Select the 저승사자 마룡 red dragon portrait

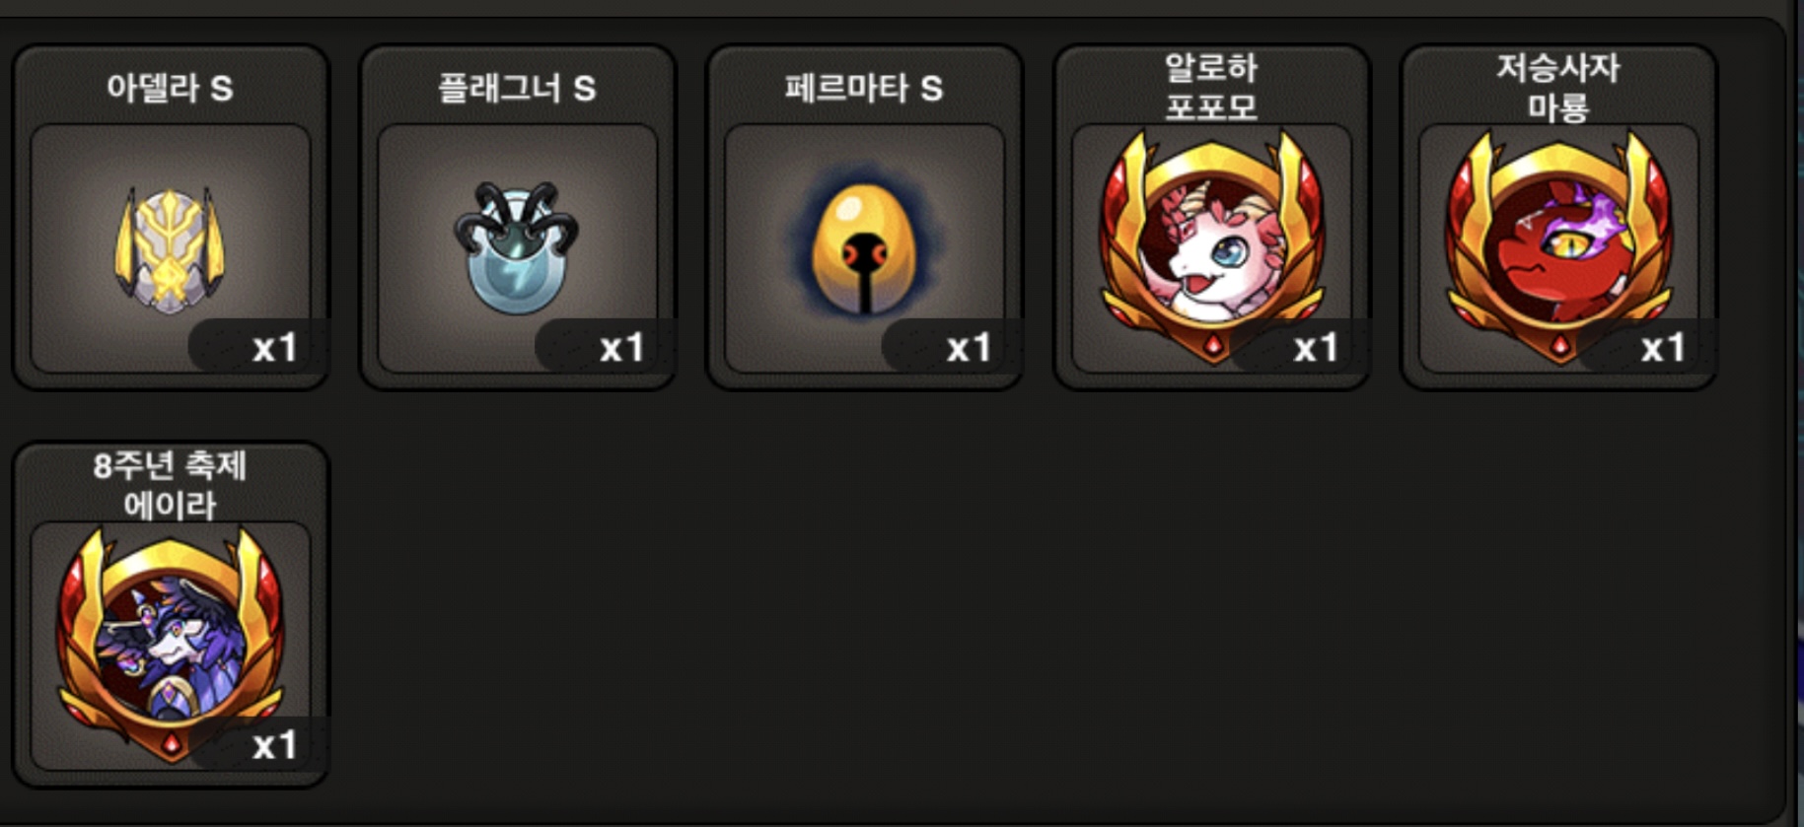[x=1559, y=246]
